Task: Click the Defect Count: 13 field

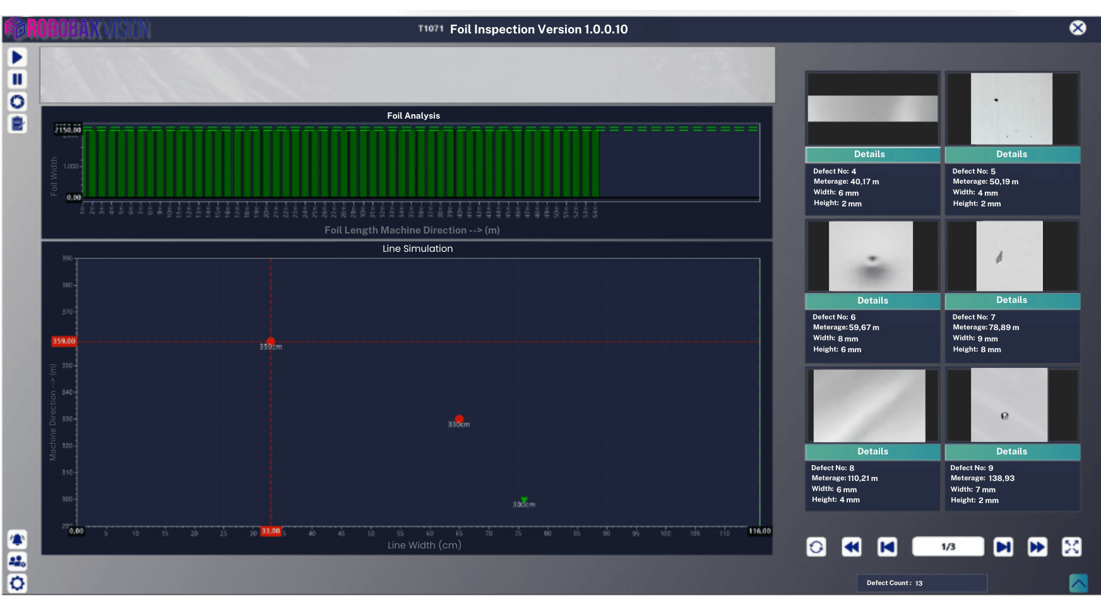Action: point(922,583)
